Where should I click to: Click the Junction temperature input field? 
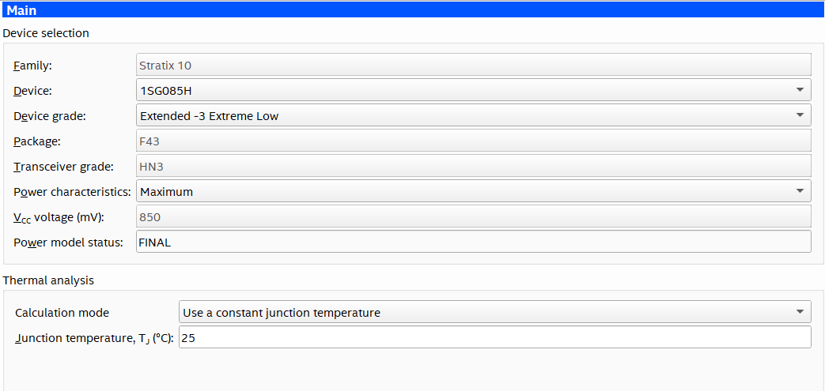(494, 337)
